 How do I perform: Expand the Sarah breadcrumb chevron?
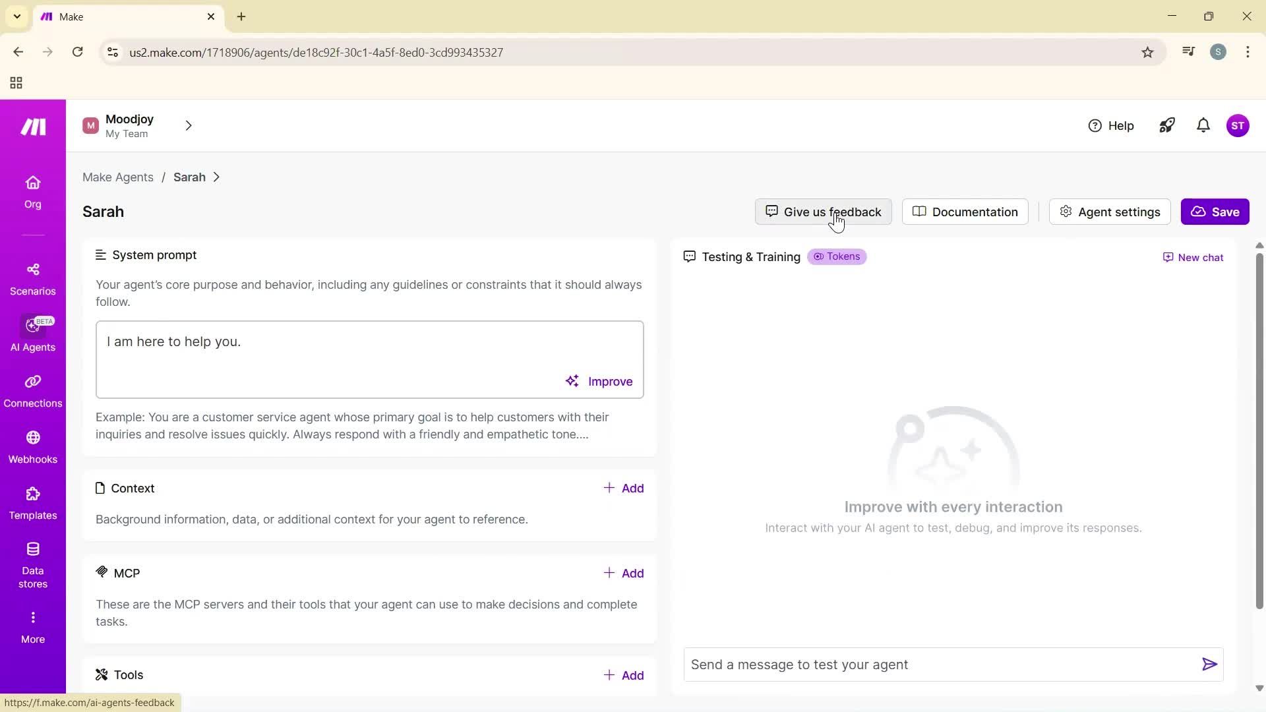[216, 177]
